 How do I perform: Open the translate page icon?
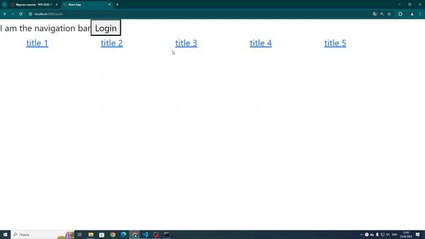[375, 14]
